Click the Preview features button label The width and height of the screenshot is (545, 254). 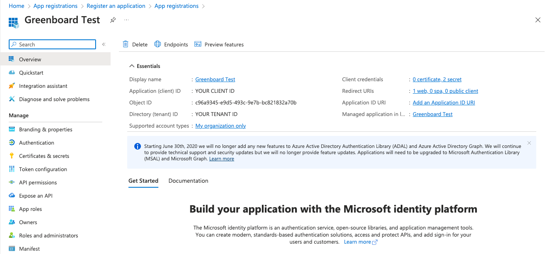pyautogui.click(x=224, y=44)
